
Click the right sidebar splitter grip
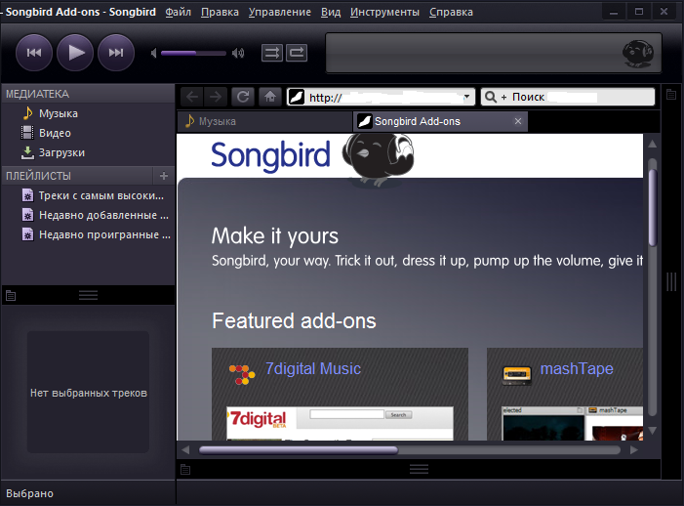click(671, 282)
